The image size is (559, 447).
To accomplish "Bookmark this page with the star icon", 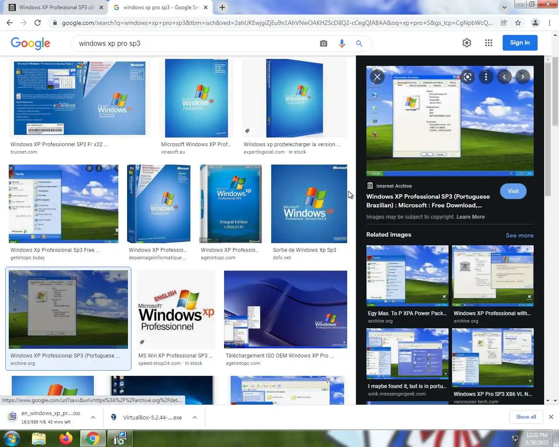I will click(518, 23).
